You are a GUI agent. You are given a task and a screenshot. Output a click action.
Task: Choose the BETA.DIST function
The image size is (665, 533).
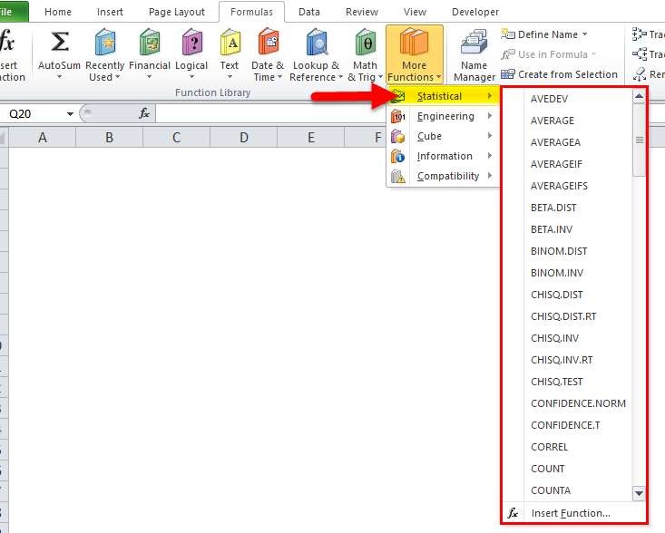(553, 208)
